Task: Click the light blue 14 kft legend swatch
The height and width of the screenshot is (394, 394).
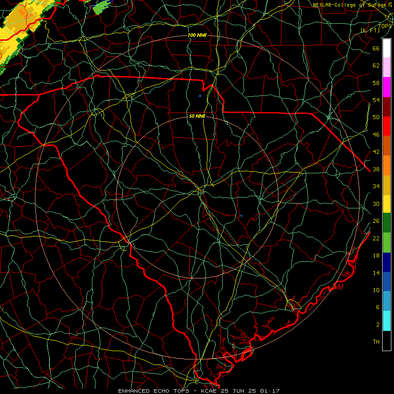Action: [387, 301]
